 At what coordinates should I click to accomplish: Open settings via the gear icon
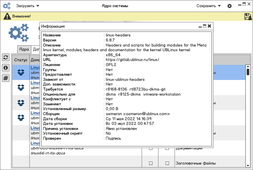[230, 6]
